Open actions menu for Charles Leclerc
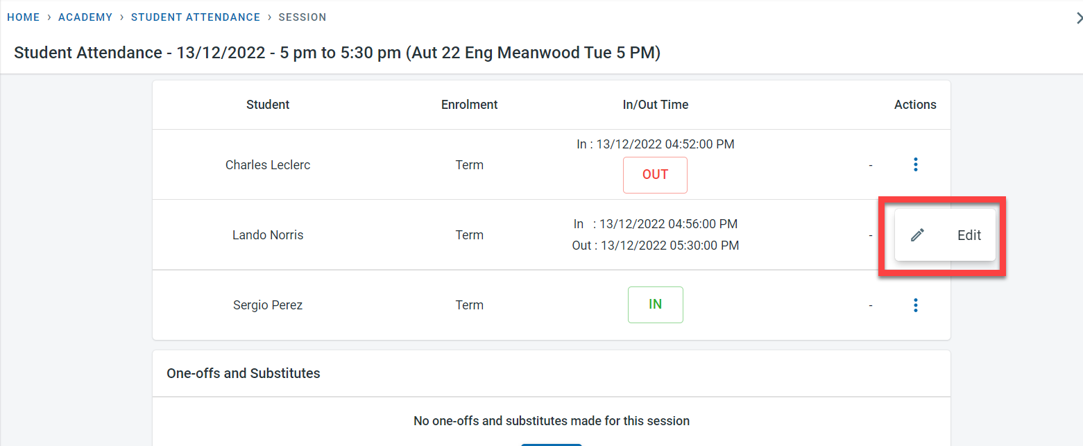1083x446 pixels. pyautogui.click(x=916, y=165)
